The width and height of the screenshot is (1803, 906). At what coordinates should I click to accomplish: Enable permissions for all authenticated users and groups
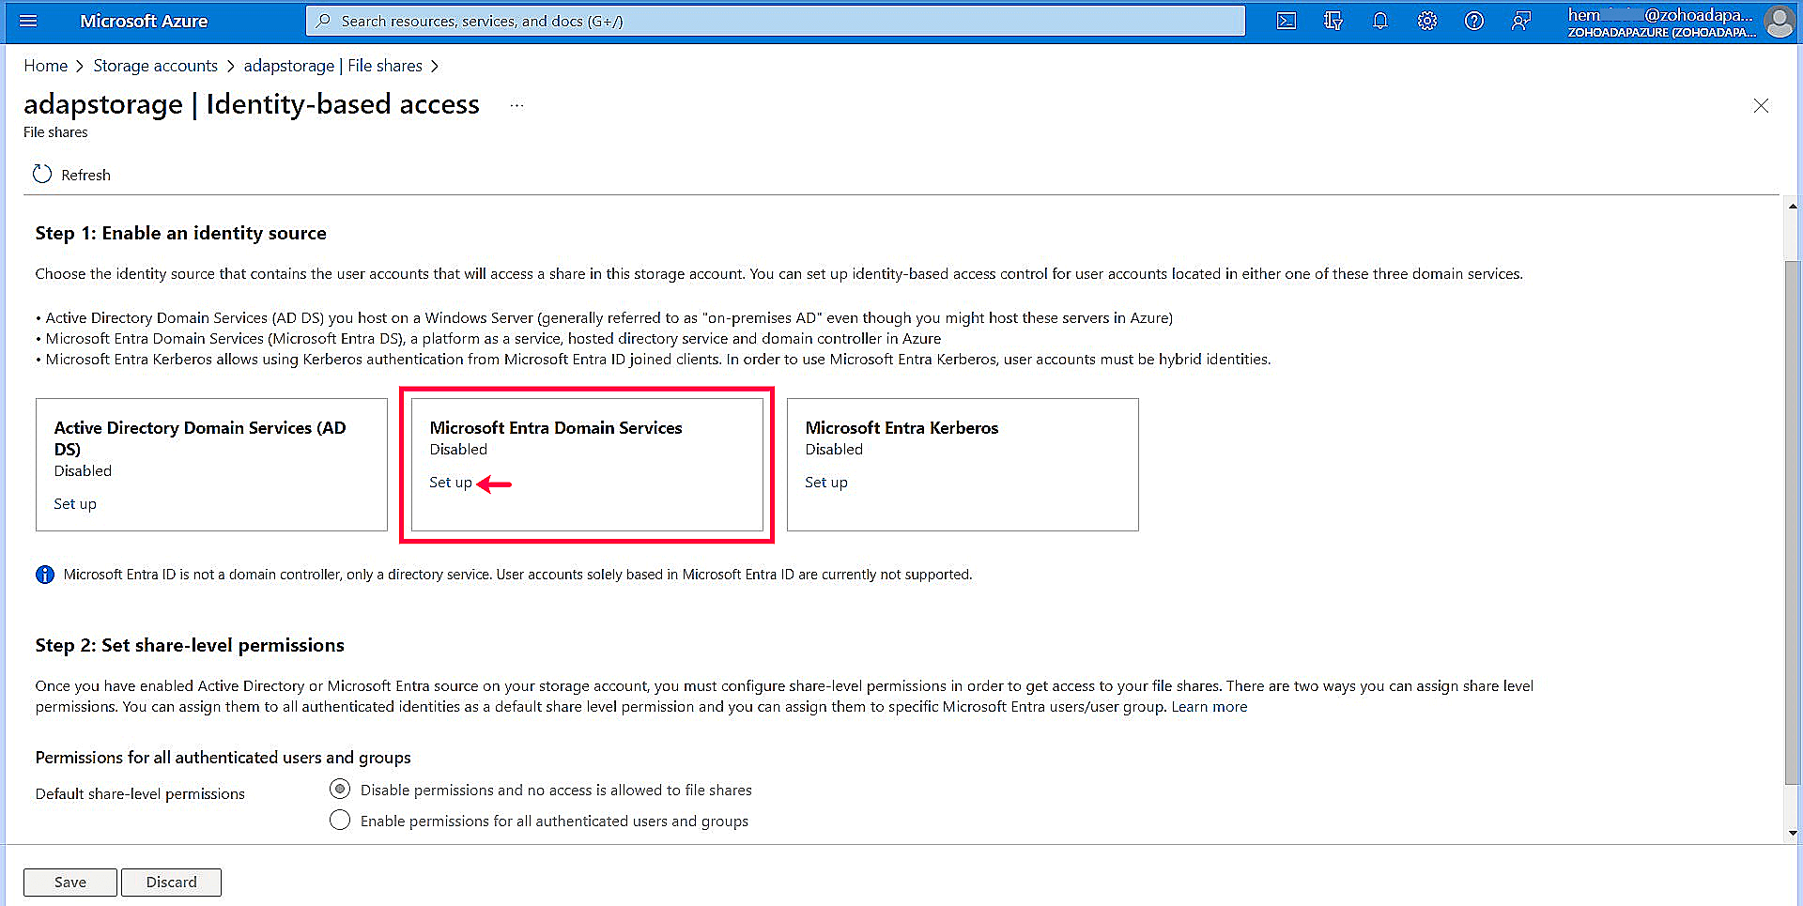point(339,820)
